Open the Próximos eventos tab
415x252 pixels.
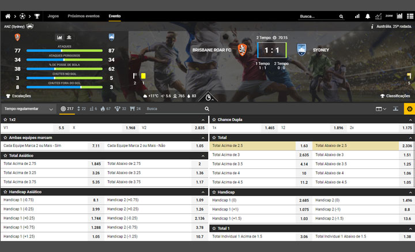point(84,16)
